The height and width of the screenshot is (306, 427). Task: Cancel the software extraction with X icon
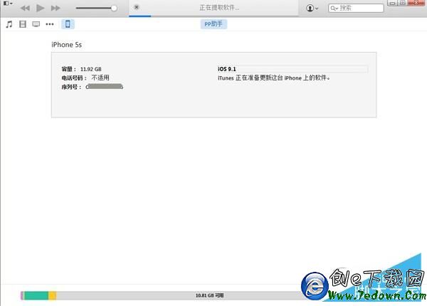tap(137, 7)
